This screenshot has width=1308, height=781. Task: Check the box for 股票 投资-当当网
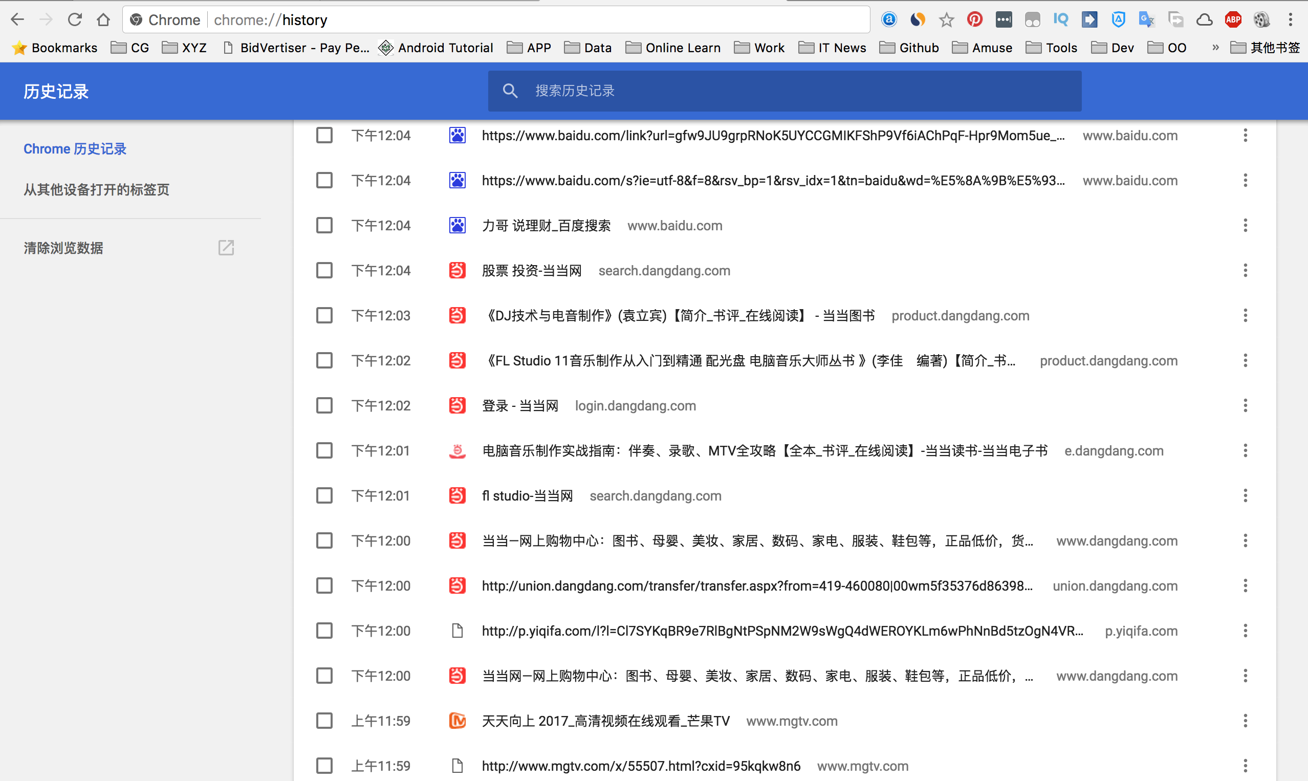324,271
